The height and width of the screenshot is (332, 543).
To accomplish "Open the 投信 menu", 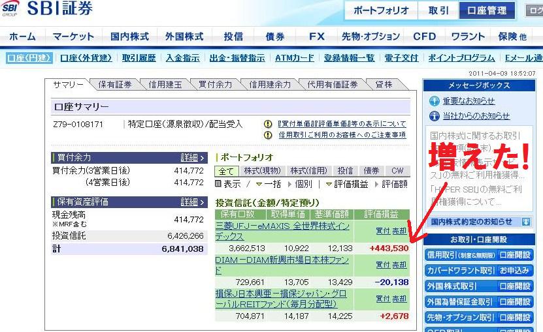I will click(233, 37).
